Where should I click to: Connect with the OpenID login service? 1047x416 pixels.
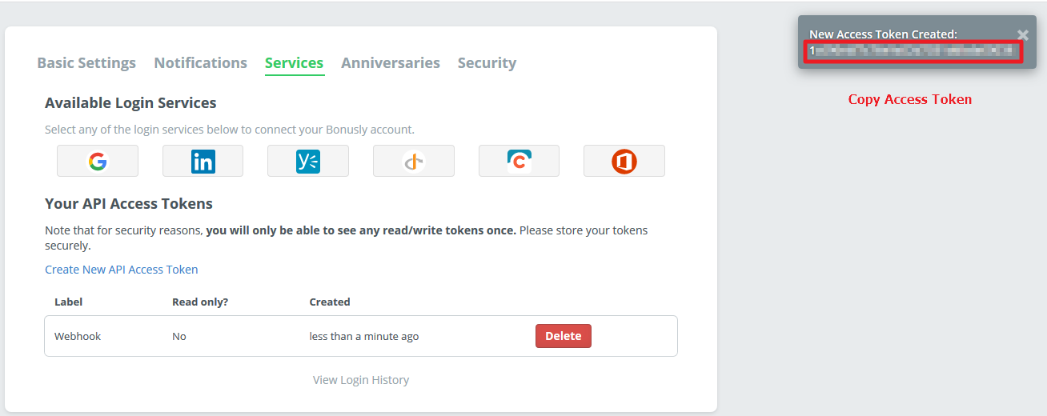(x=414, y=161)
